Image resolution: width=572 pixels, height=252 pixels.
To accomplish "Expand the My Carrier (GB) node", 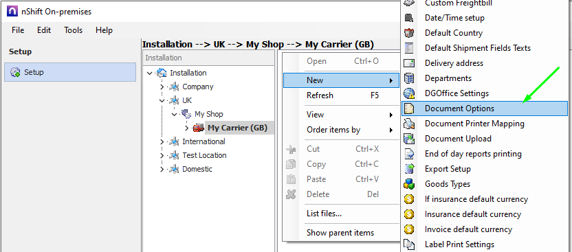I will pos(187,128).
